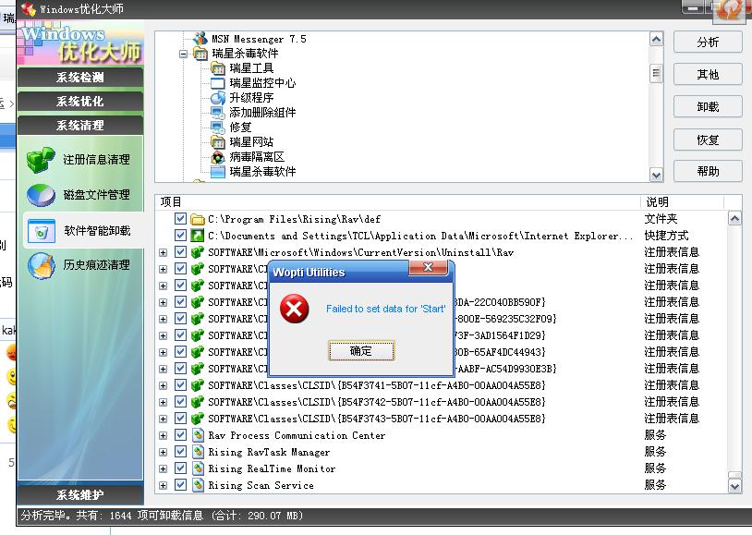The height and width of the screenshot is (535, 752).
Task: Expand the Uninstall\Rav registry row
Action: coord(164,252)
